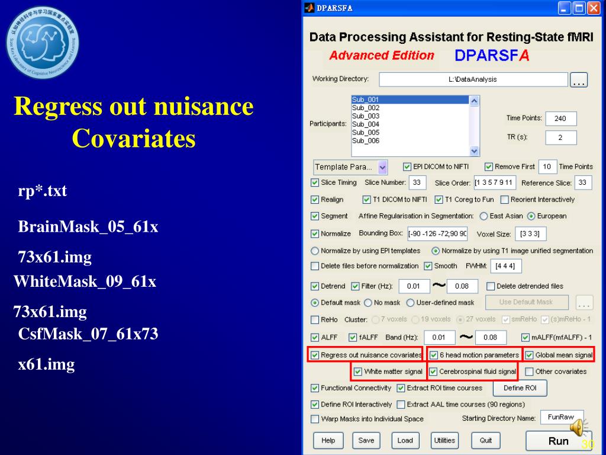Screen dimensions: 606x455
Task: Click the speaker audio icon near Run
Action: point(578,428)
